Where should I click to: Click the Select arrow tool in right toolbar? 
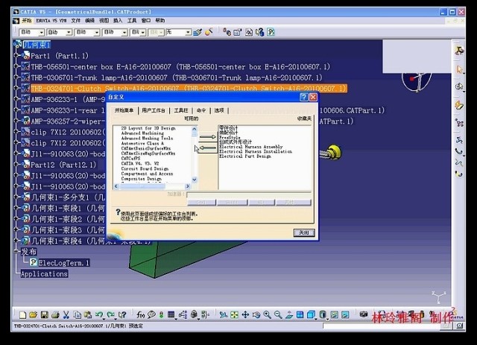coord(459,69)
